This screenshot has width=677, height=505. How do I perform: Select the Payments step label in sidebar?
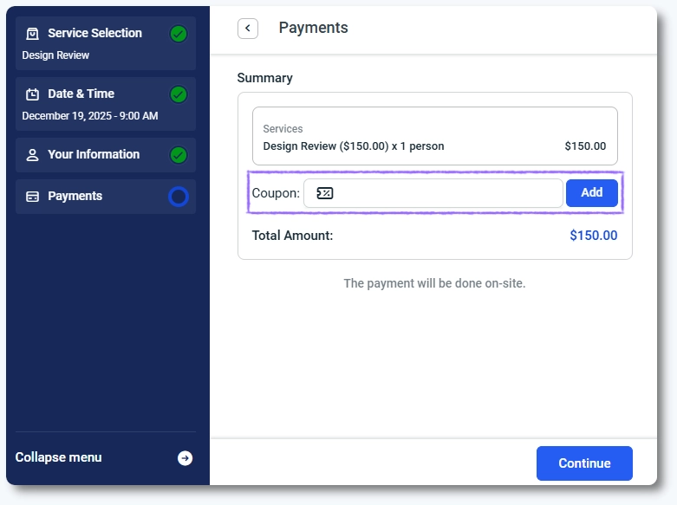75,196
